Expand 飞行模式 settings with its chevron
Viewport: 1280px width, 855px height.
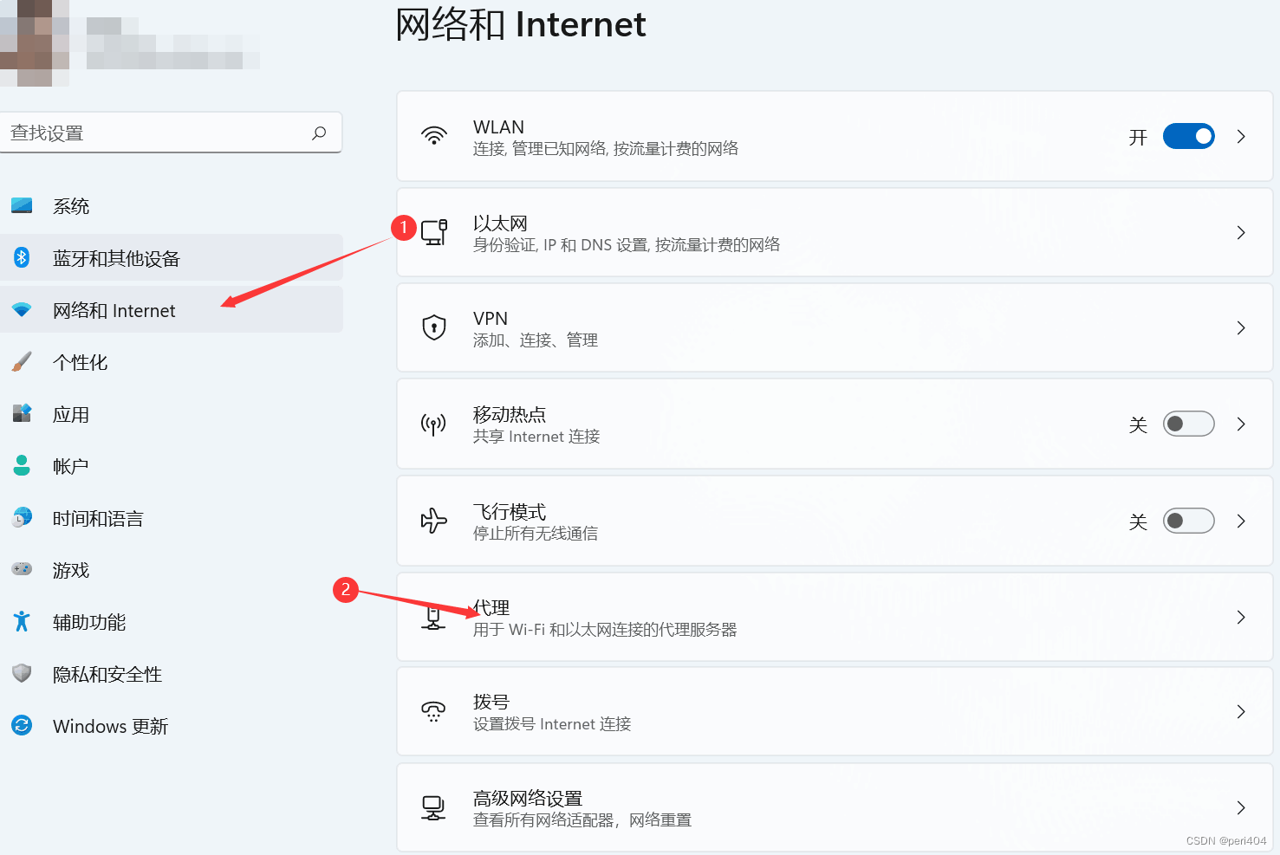1241,521
